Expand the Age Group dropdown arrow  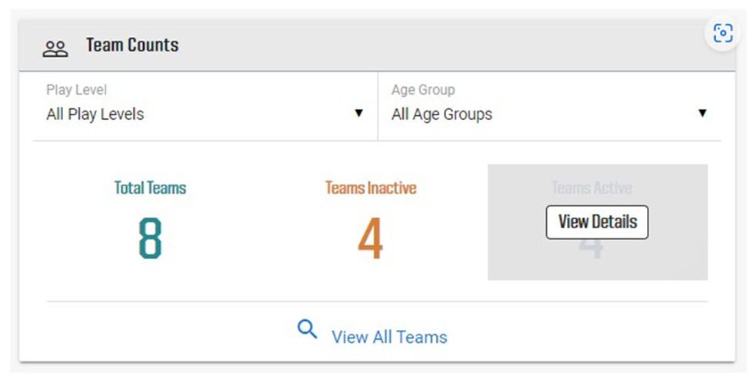(702, 114)
